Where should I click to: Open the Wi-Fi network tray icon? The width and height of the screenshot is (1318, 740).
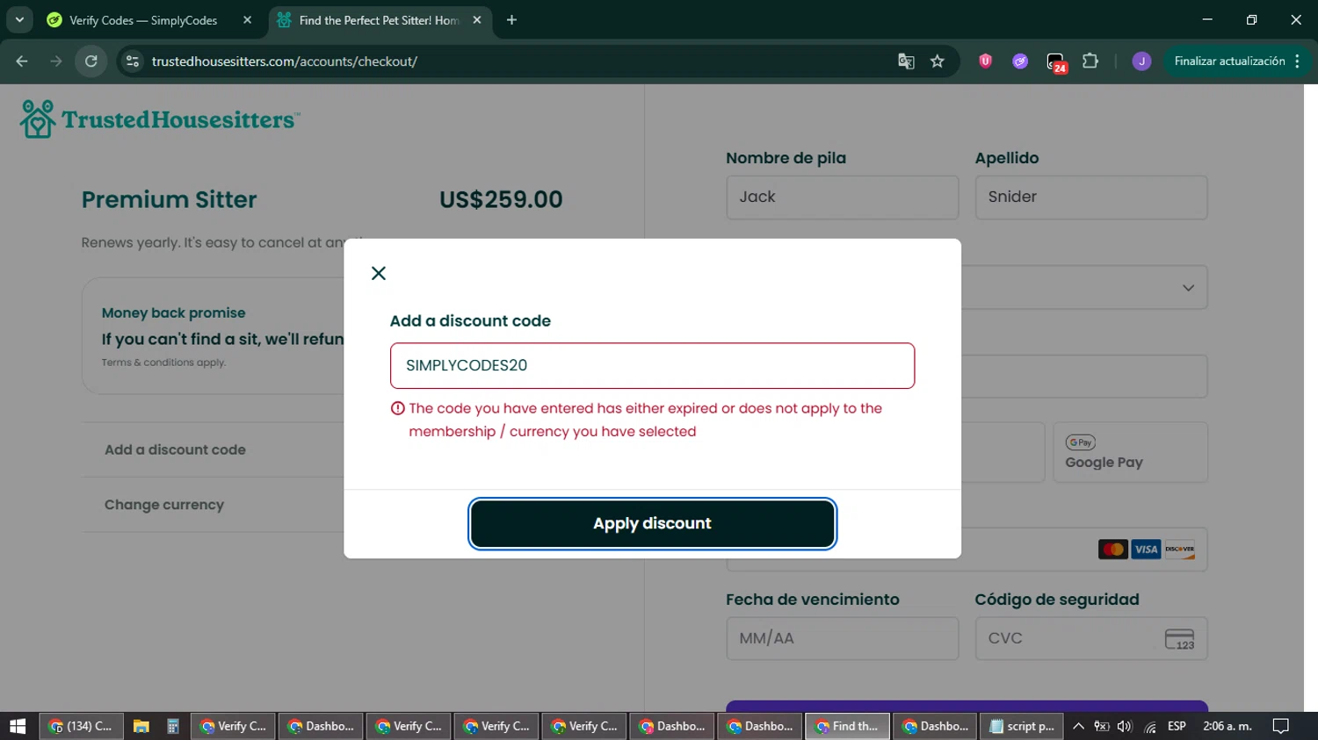click(x=1150, y=726)
